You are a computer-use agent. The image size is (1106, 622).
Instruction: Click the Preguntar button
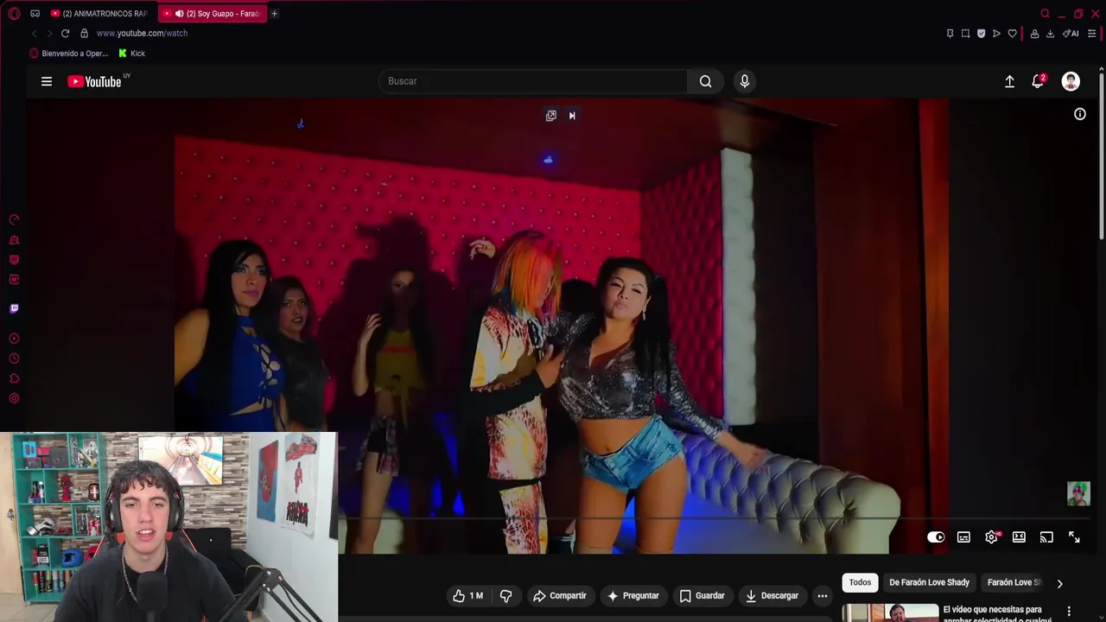[x=633, y=596]
